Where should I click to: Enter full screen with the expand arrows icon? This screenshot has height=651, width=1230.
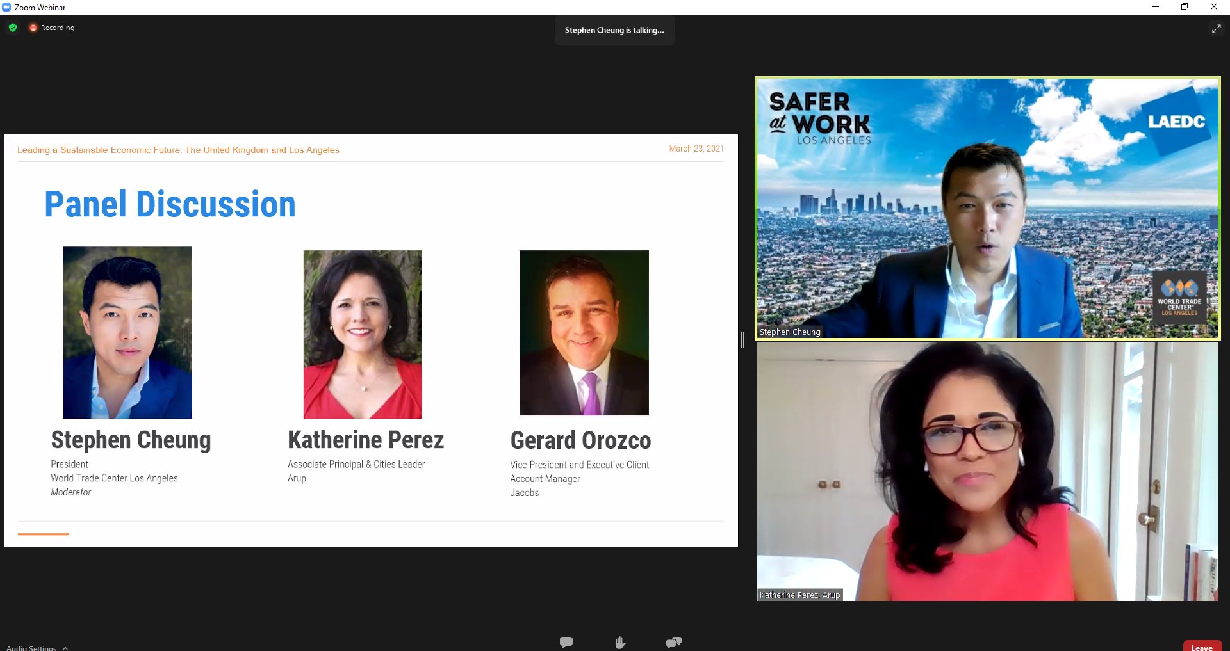1216,29
